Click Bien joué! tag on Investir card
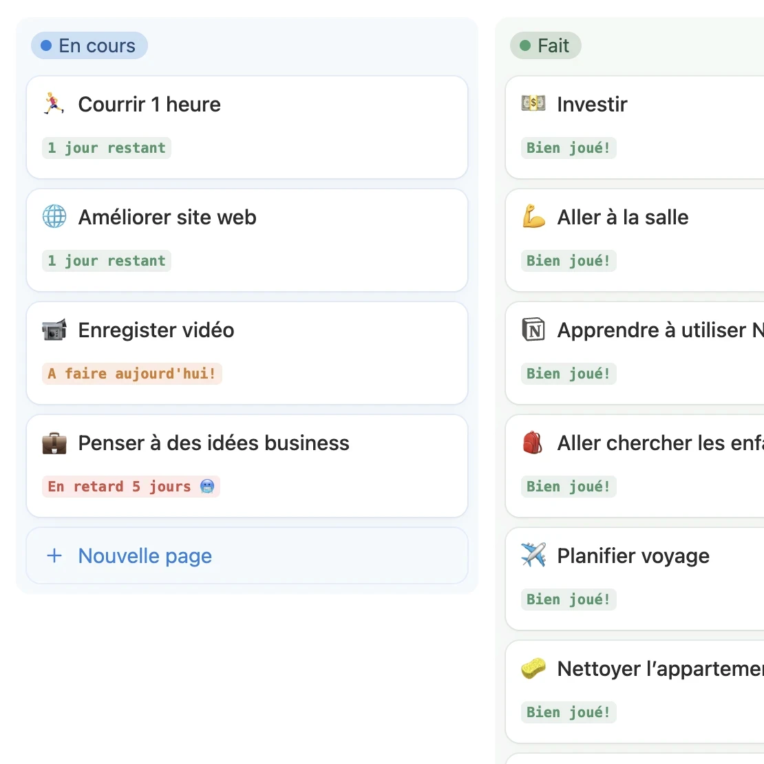This screenshot has width=764, height=764. [x=568, y=147]
